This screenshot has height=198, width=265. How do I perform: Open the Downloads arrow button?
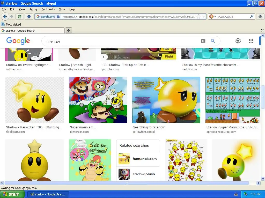tap(260, 16)
